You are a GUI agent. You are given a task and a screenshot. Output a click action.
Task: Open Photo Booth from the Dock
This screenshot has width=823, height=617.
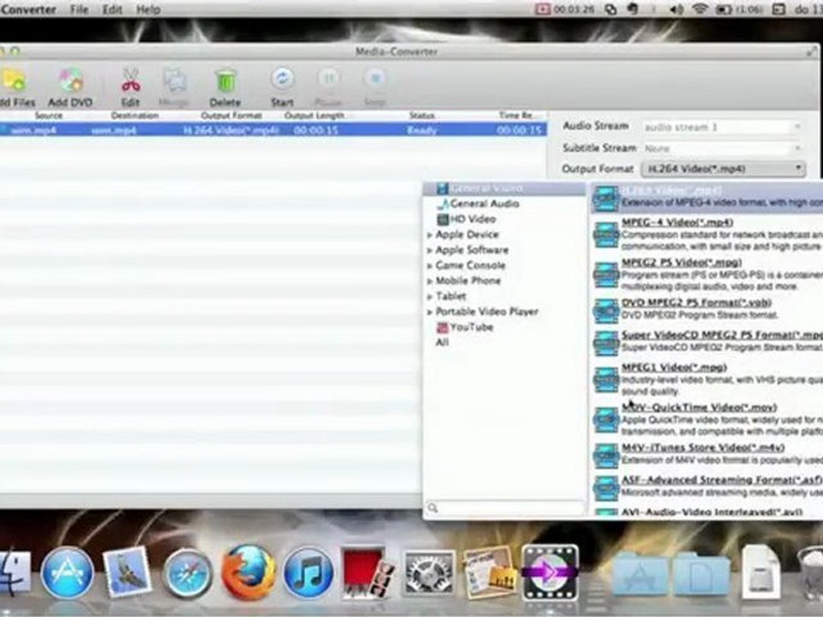pyautogui.click(x=367, y=572)
